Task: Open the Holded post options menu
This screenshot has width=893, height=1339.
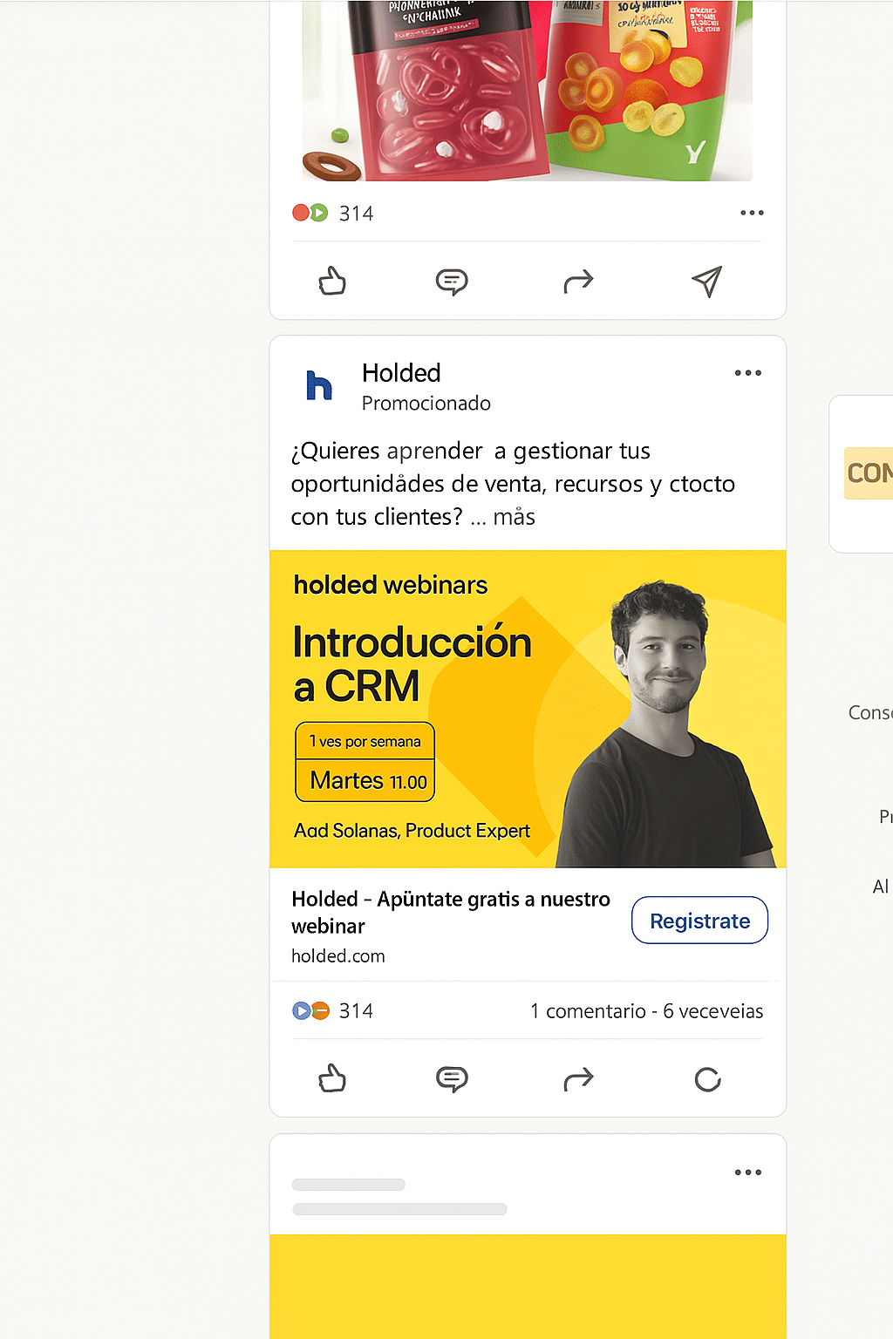Action: pos(748,373)
